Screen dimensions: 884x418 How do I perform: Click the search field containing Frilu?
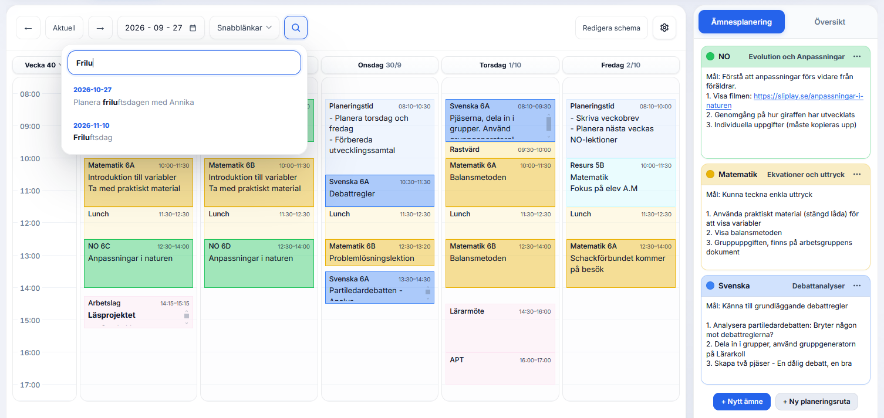(184, 63)
